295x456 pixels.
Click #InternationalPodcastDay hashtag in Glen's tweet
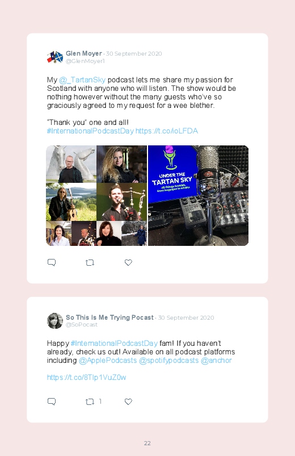tap(90, 131)
